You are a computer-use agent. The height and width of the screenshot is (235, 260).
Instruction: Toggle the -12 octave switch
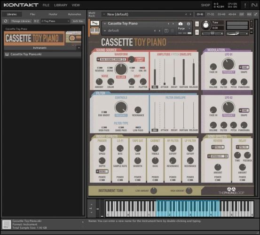point(132,68)
